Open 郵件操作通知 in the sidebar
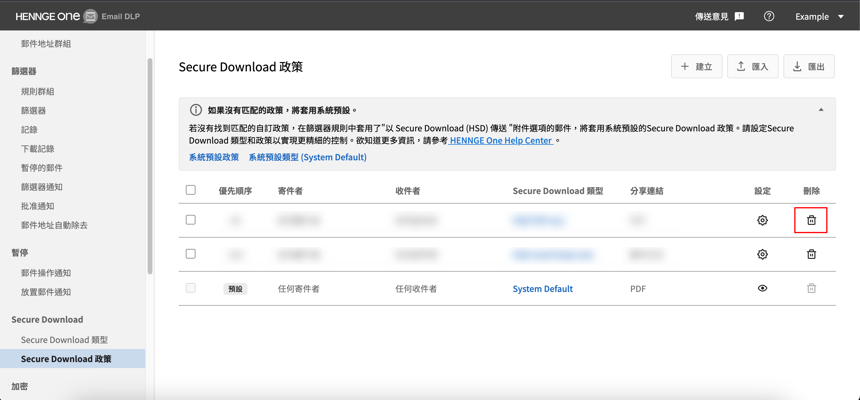This screenshot has width=860, height=400. pos(46,273)
